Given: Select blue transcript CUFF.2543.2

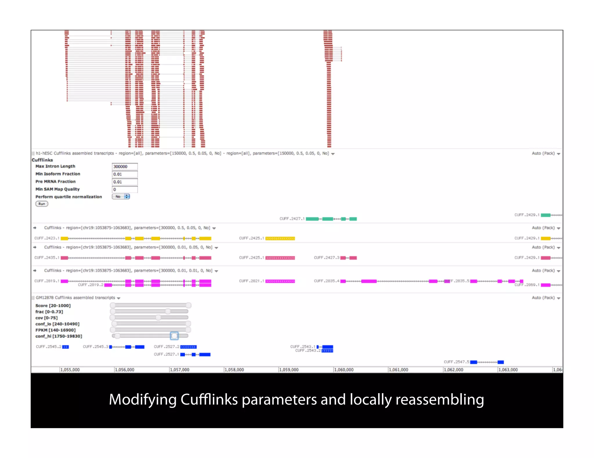Looking at the screenshot, I should click(x=327, y=351).
